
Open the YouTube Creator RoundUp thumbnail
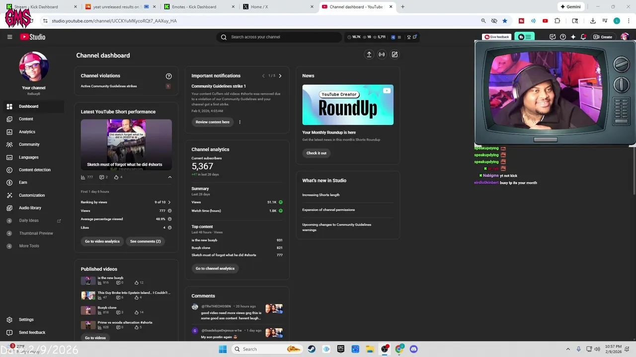pyautogui.click(x=348, y=105)
